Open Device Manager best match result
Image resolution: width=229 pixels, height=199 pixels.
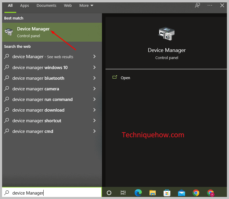click(52, 32)
